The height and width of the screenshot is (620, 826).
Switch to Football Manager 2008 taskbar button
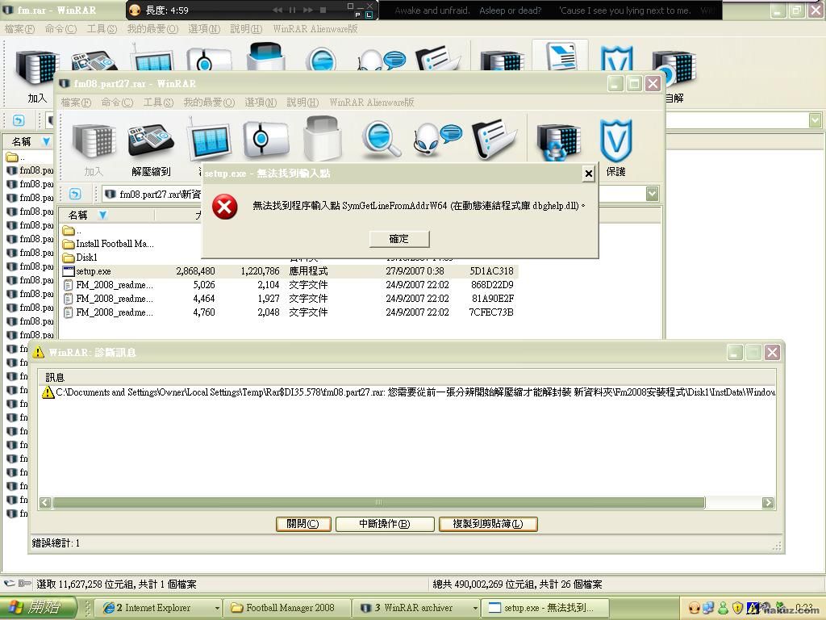(x=287, y=608)
